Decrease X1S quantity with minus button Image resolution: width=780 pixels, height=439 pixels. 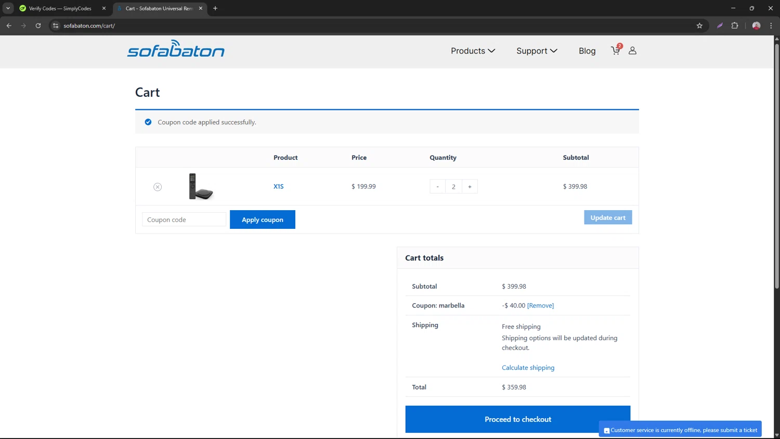(x=437, y=187)
